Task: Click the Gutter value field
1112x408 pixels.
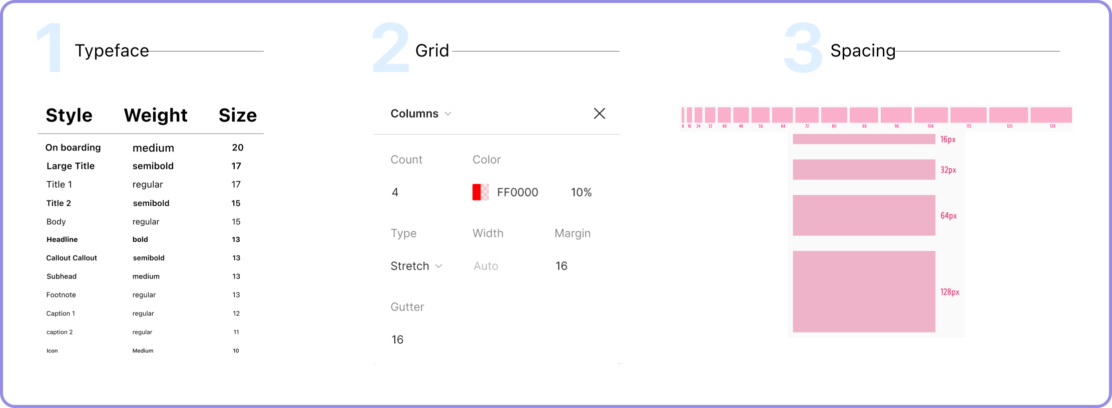Action: click(x=397, y=340)
